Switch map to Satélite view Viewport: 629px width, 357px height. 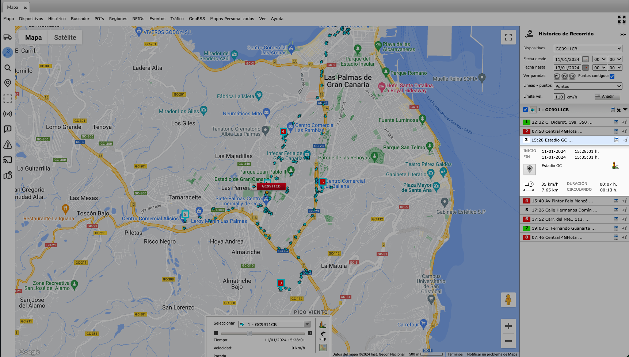pyautogui.click(x=65, y=37)
